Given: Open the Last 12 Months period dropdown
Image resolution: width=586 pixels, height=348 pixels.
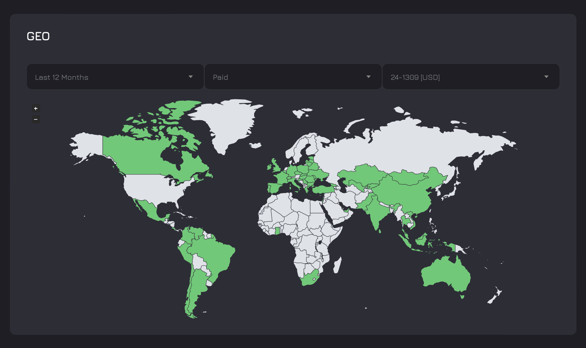Looking at the screenshot, I should click(x=115, y=77).
